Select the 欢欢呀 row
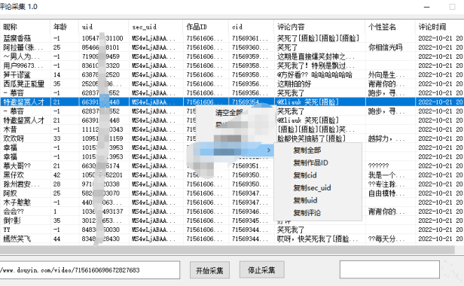The image size is (464, 286). 232,138
